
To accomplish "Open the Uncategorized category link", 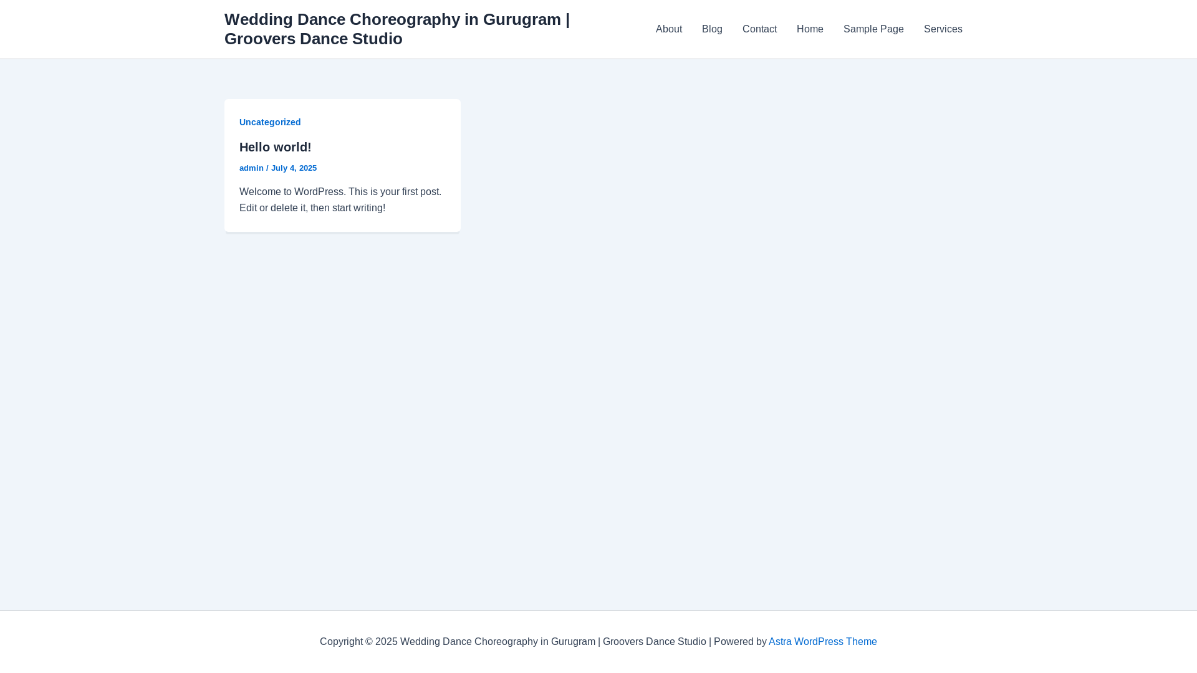I will point(270,122).
